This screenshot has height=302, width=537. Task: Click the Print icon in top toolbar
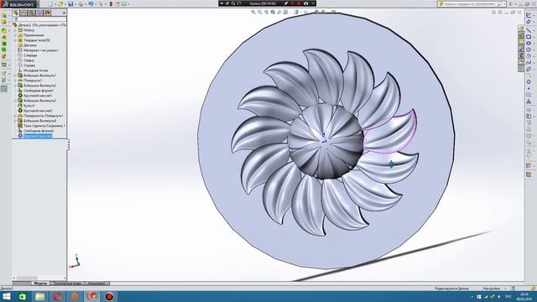coord(81,4)
